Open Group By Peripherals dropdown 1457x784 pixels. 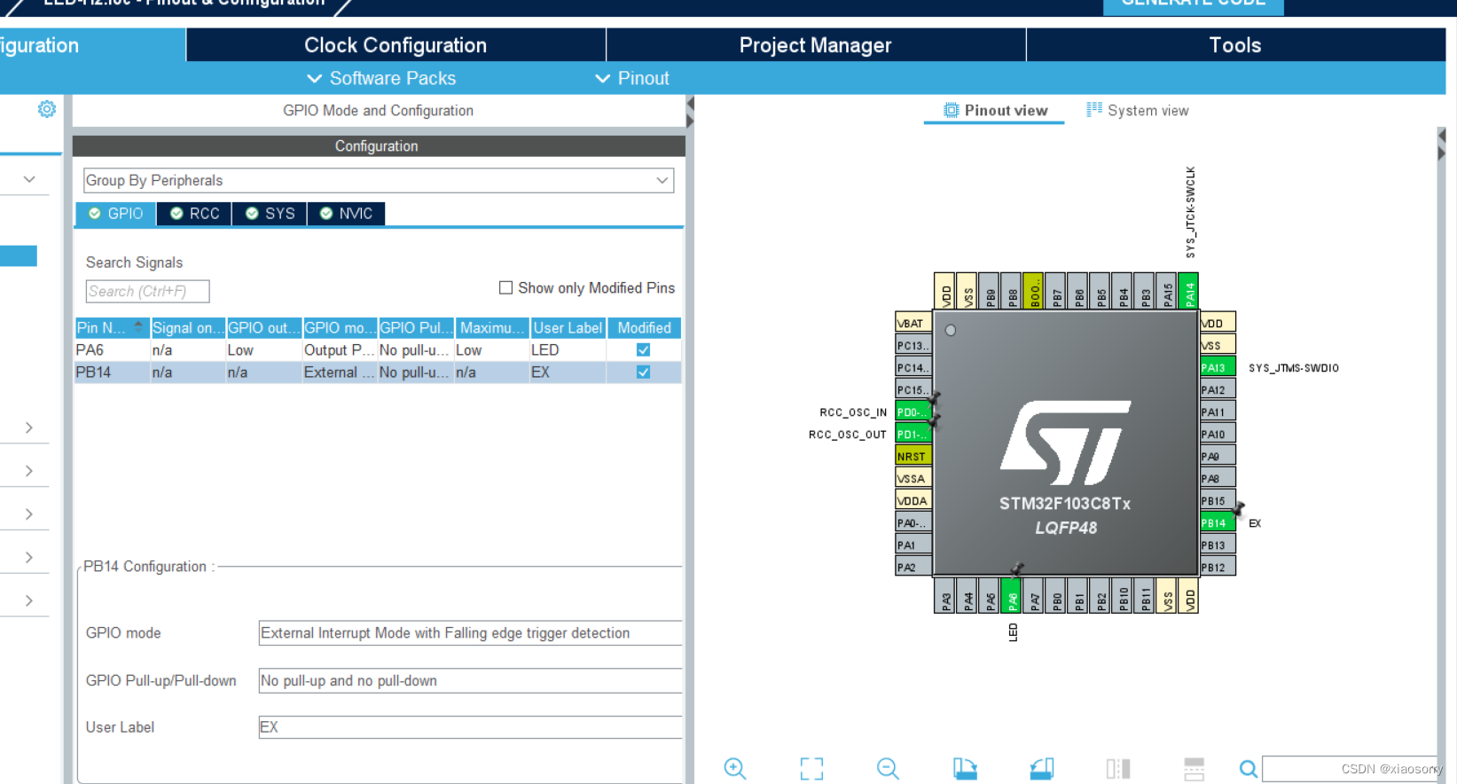(x=379, y=180)
